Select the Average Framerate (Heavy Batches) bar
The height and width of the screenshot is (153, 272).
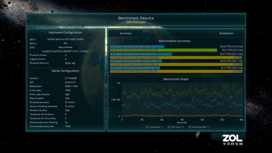point(135,68)
